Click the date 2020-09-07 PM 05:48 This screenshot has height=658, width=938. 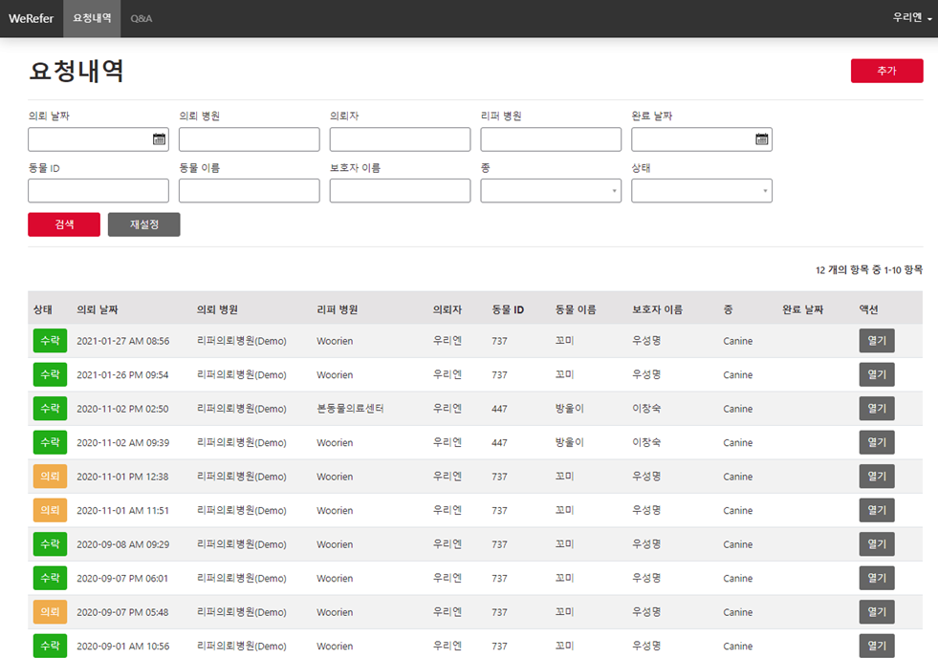click(122, 612)
